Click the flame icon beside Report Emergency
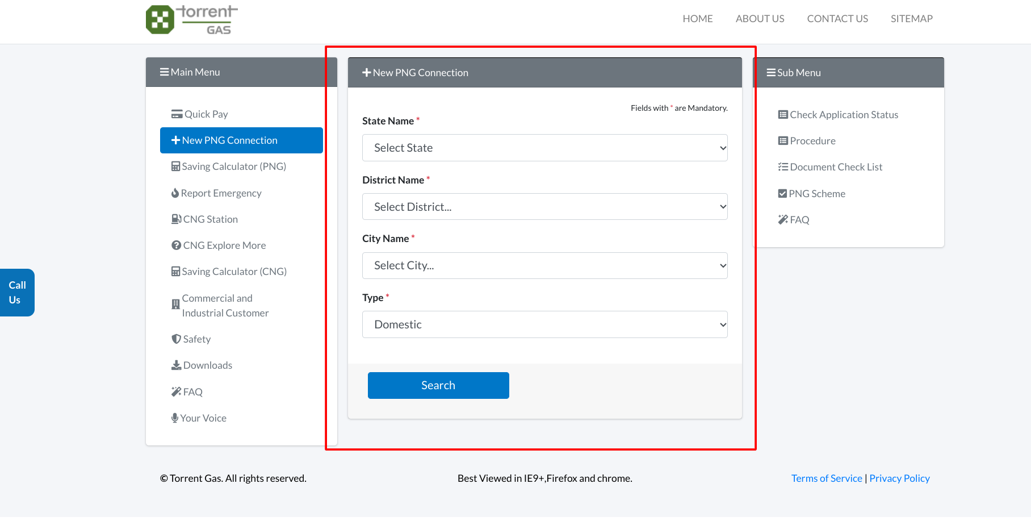 click(175, 193)
